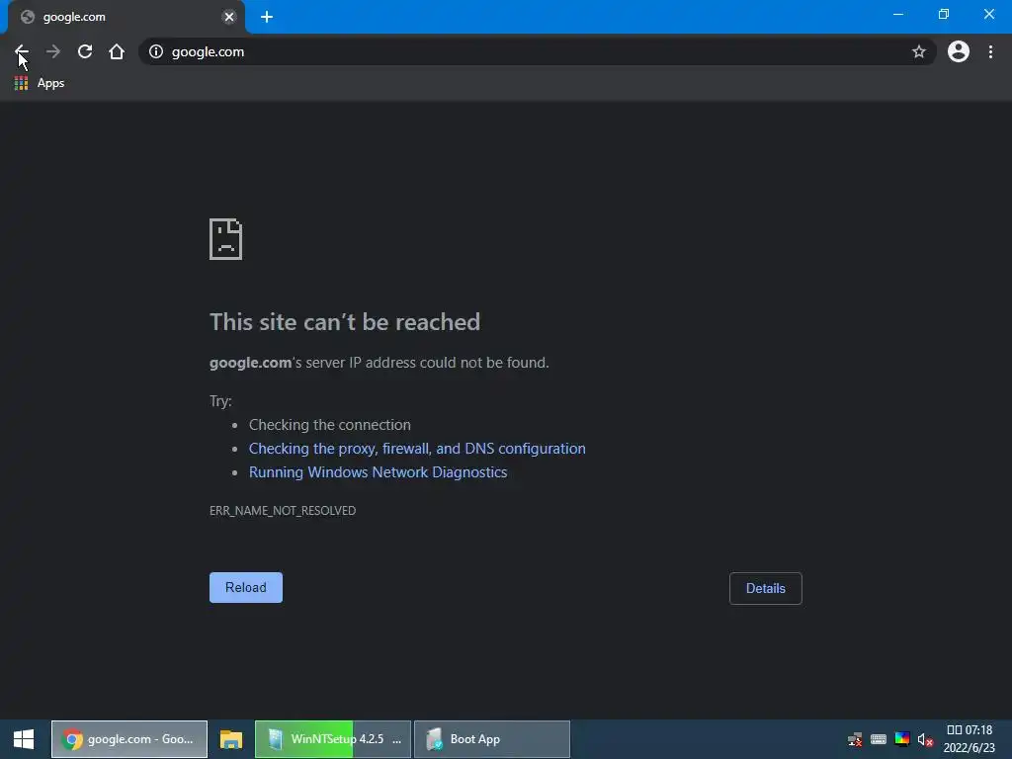Click the sad page error icon
Viewport: 1012px width, 759px height.
pyautogui.click(x=226, y=239)
